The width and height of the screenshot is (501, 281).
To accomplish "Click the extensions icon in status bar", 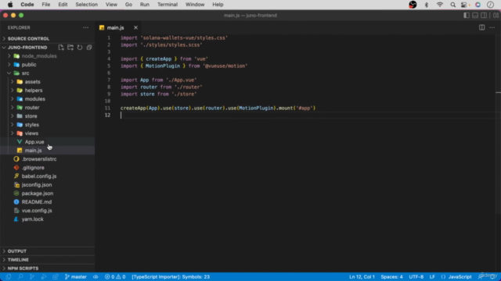I will tap(56, 277).
